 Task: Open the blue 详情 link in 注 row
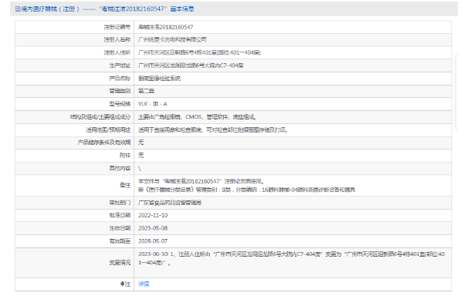click(144, 284)
